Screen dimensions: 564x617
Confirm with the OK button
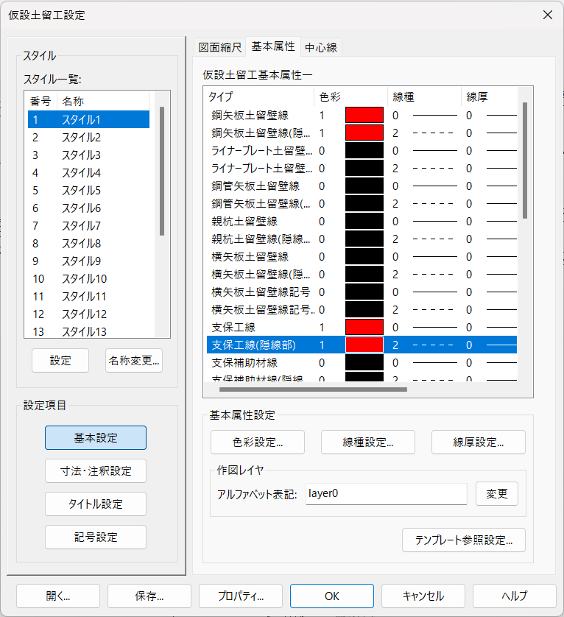pos(332,596)
